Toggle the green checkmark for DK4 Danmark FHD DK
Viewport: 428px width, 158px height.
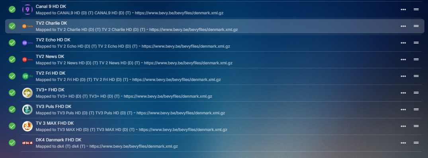(x=12, y=143)
